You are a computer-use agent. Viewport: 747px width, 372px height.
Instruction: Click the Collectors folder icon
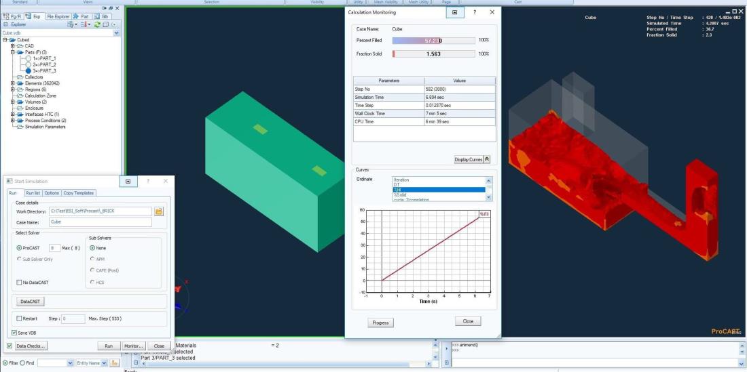[x=20, y=77]
